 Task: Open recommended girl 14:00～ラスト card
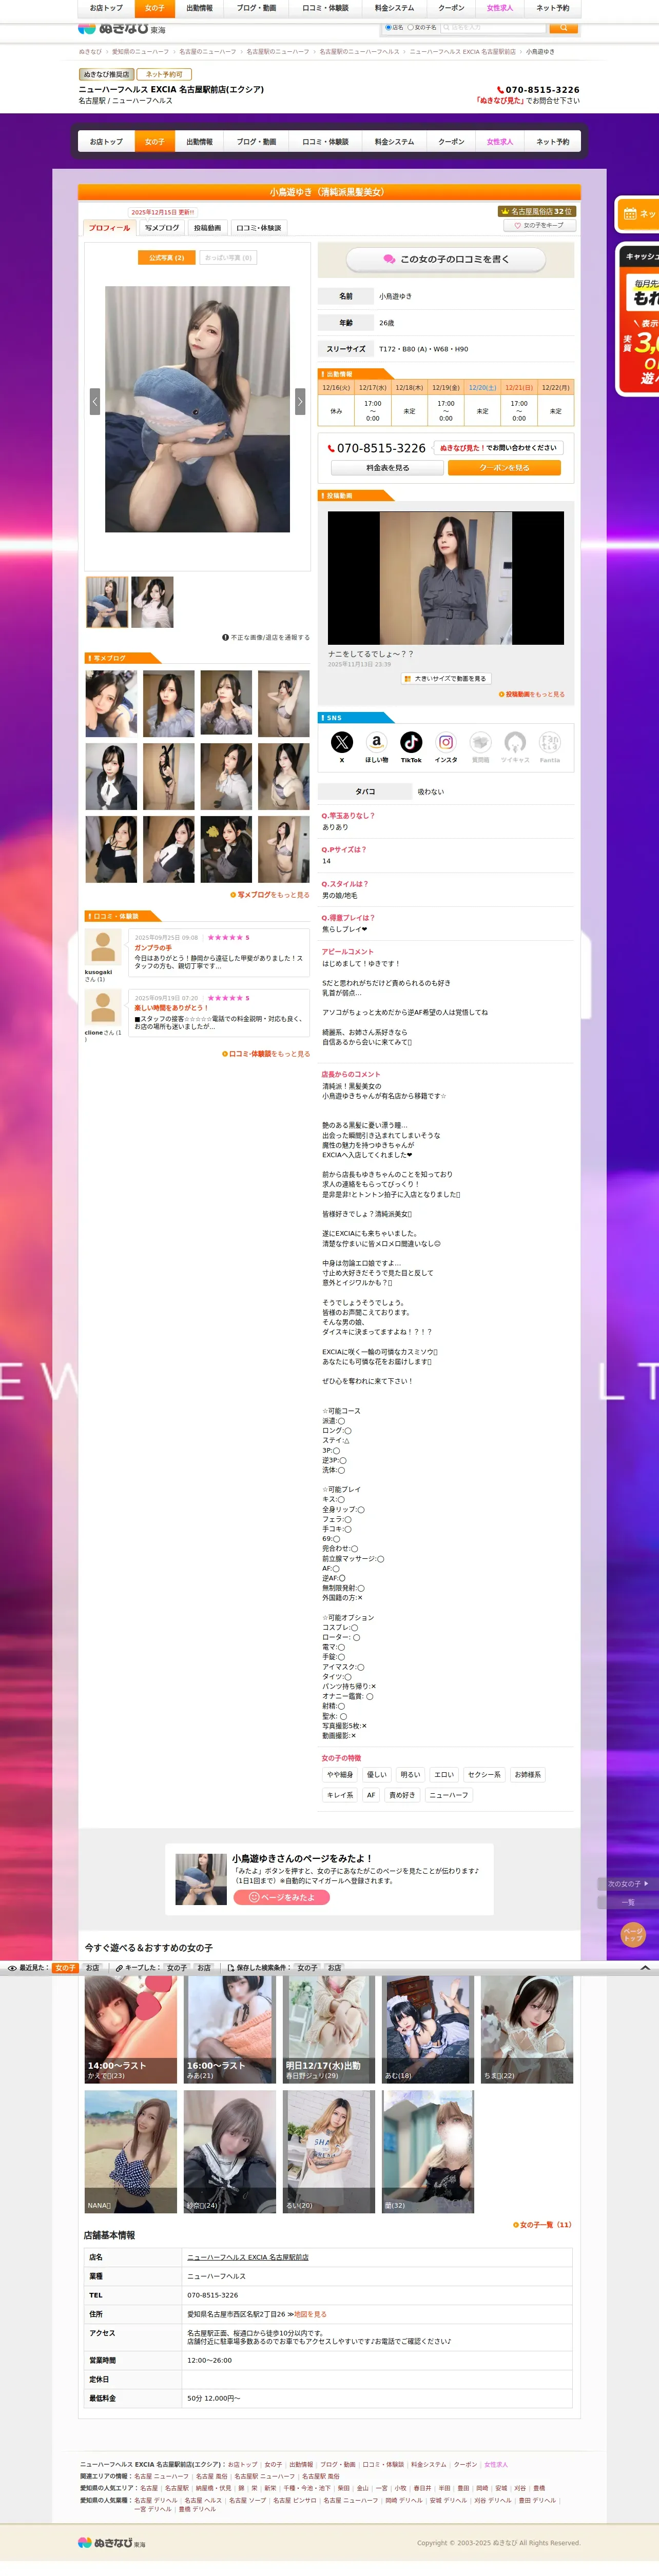click(131, 2028)
